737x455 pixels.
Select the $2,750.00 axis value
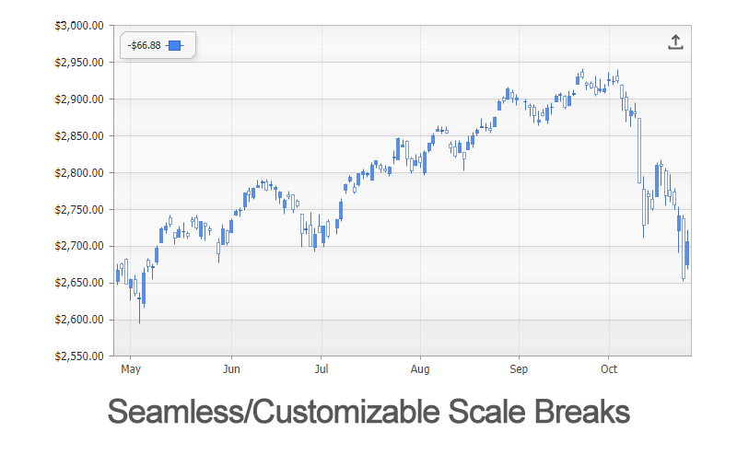(x=79, y=210)
